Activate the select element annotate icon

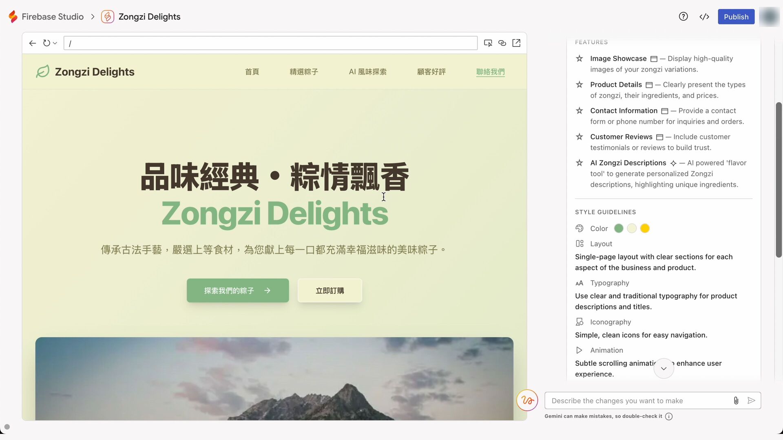(488, 43)
